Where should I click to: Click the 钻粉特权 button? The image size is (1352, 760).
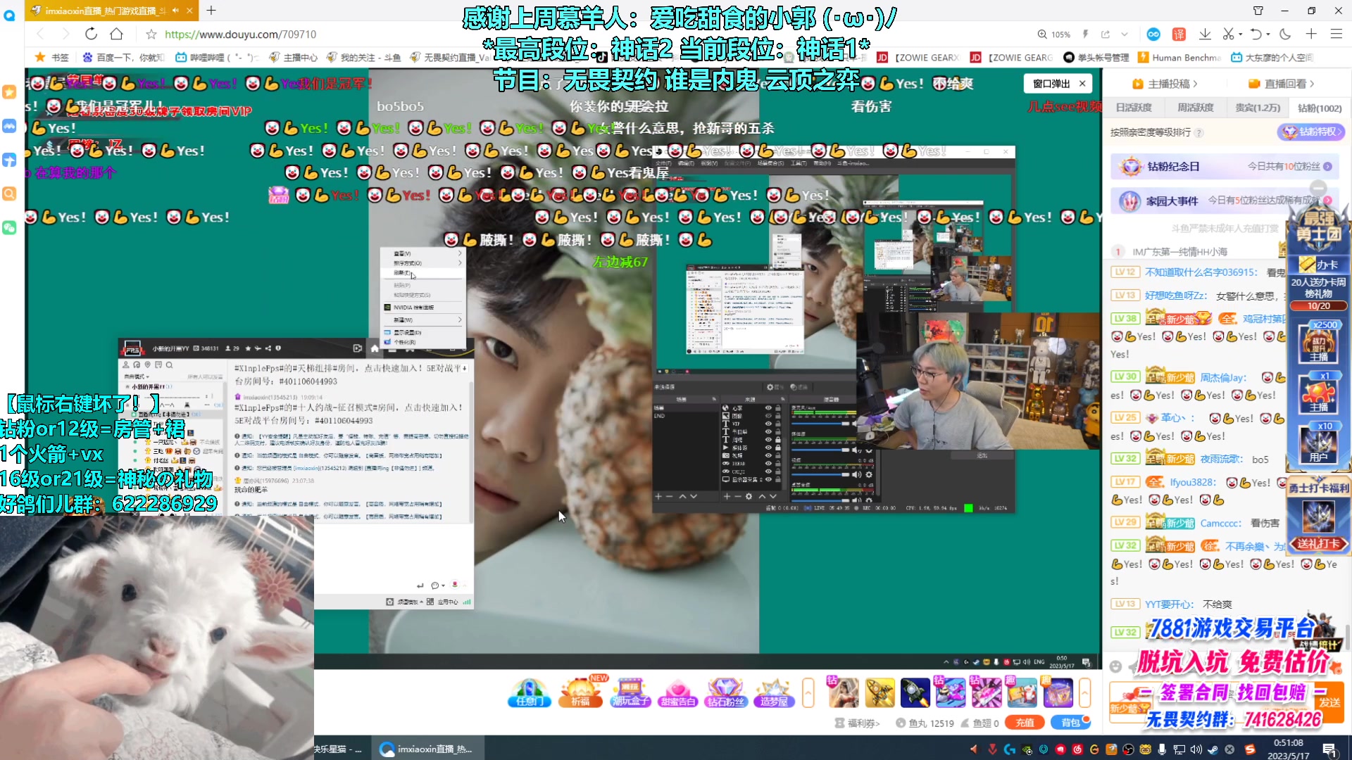pos(1311,132)
